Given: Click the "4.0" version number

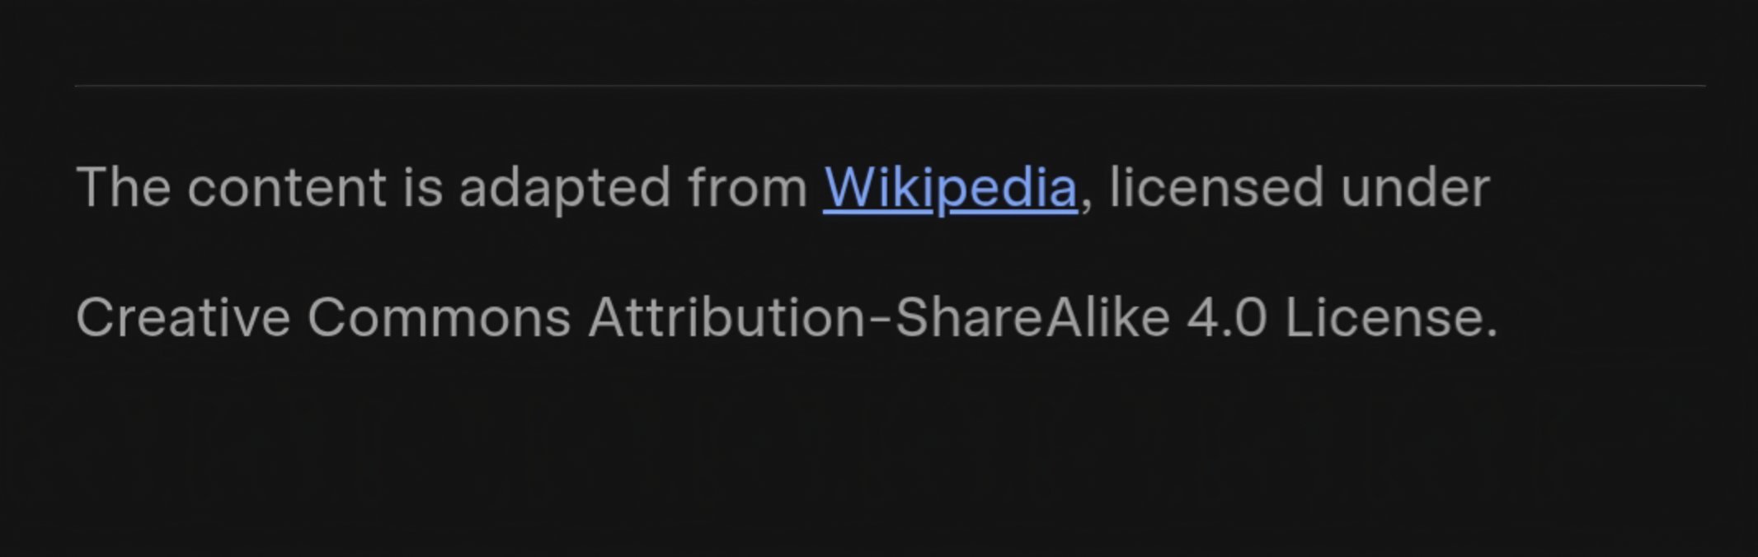Looking at the screenshot, I should click(1226, 318).
